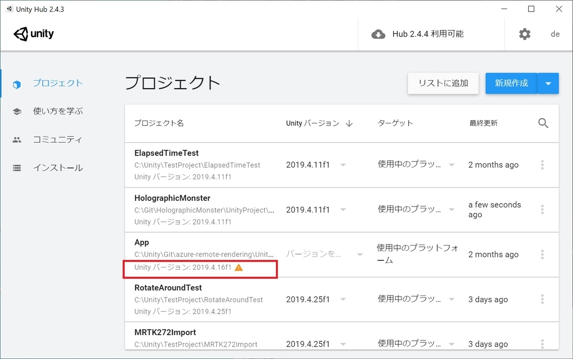
Task: Open HolographicMonster three-dot options menu
Action: [542, 210]
